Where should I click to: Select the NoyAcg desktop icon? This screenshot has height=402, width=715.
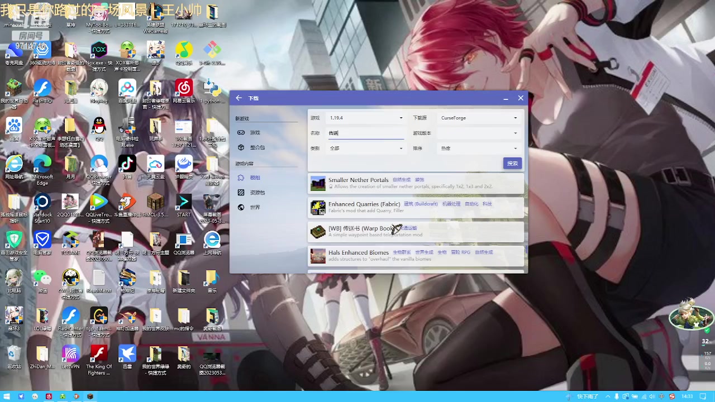[99, 92]
